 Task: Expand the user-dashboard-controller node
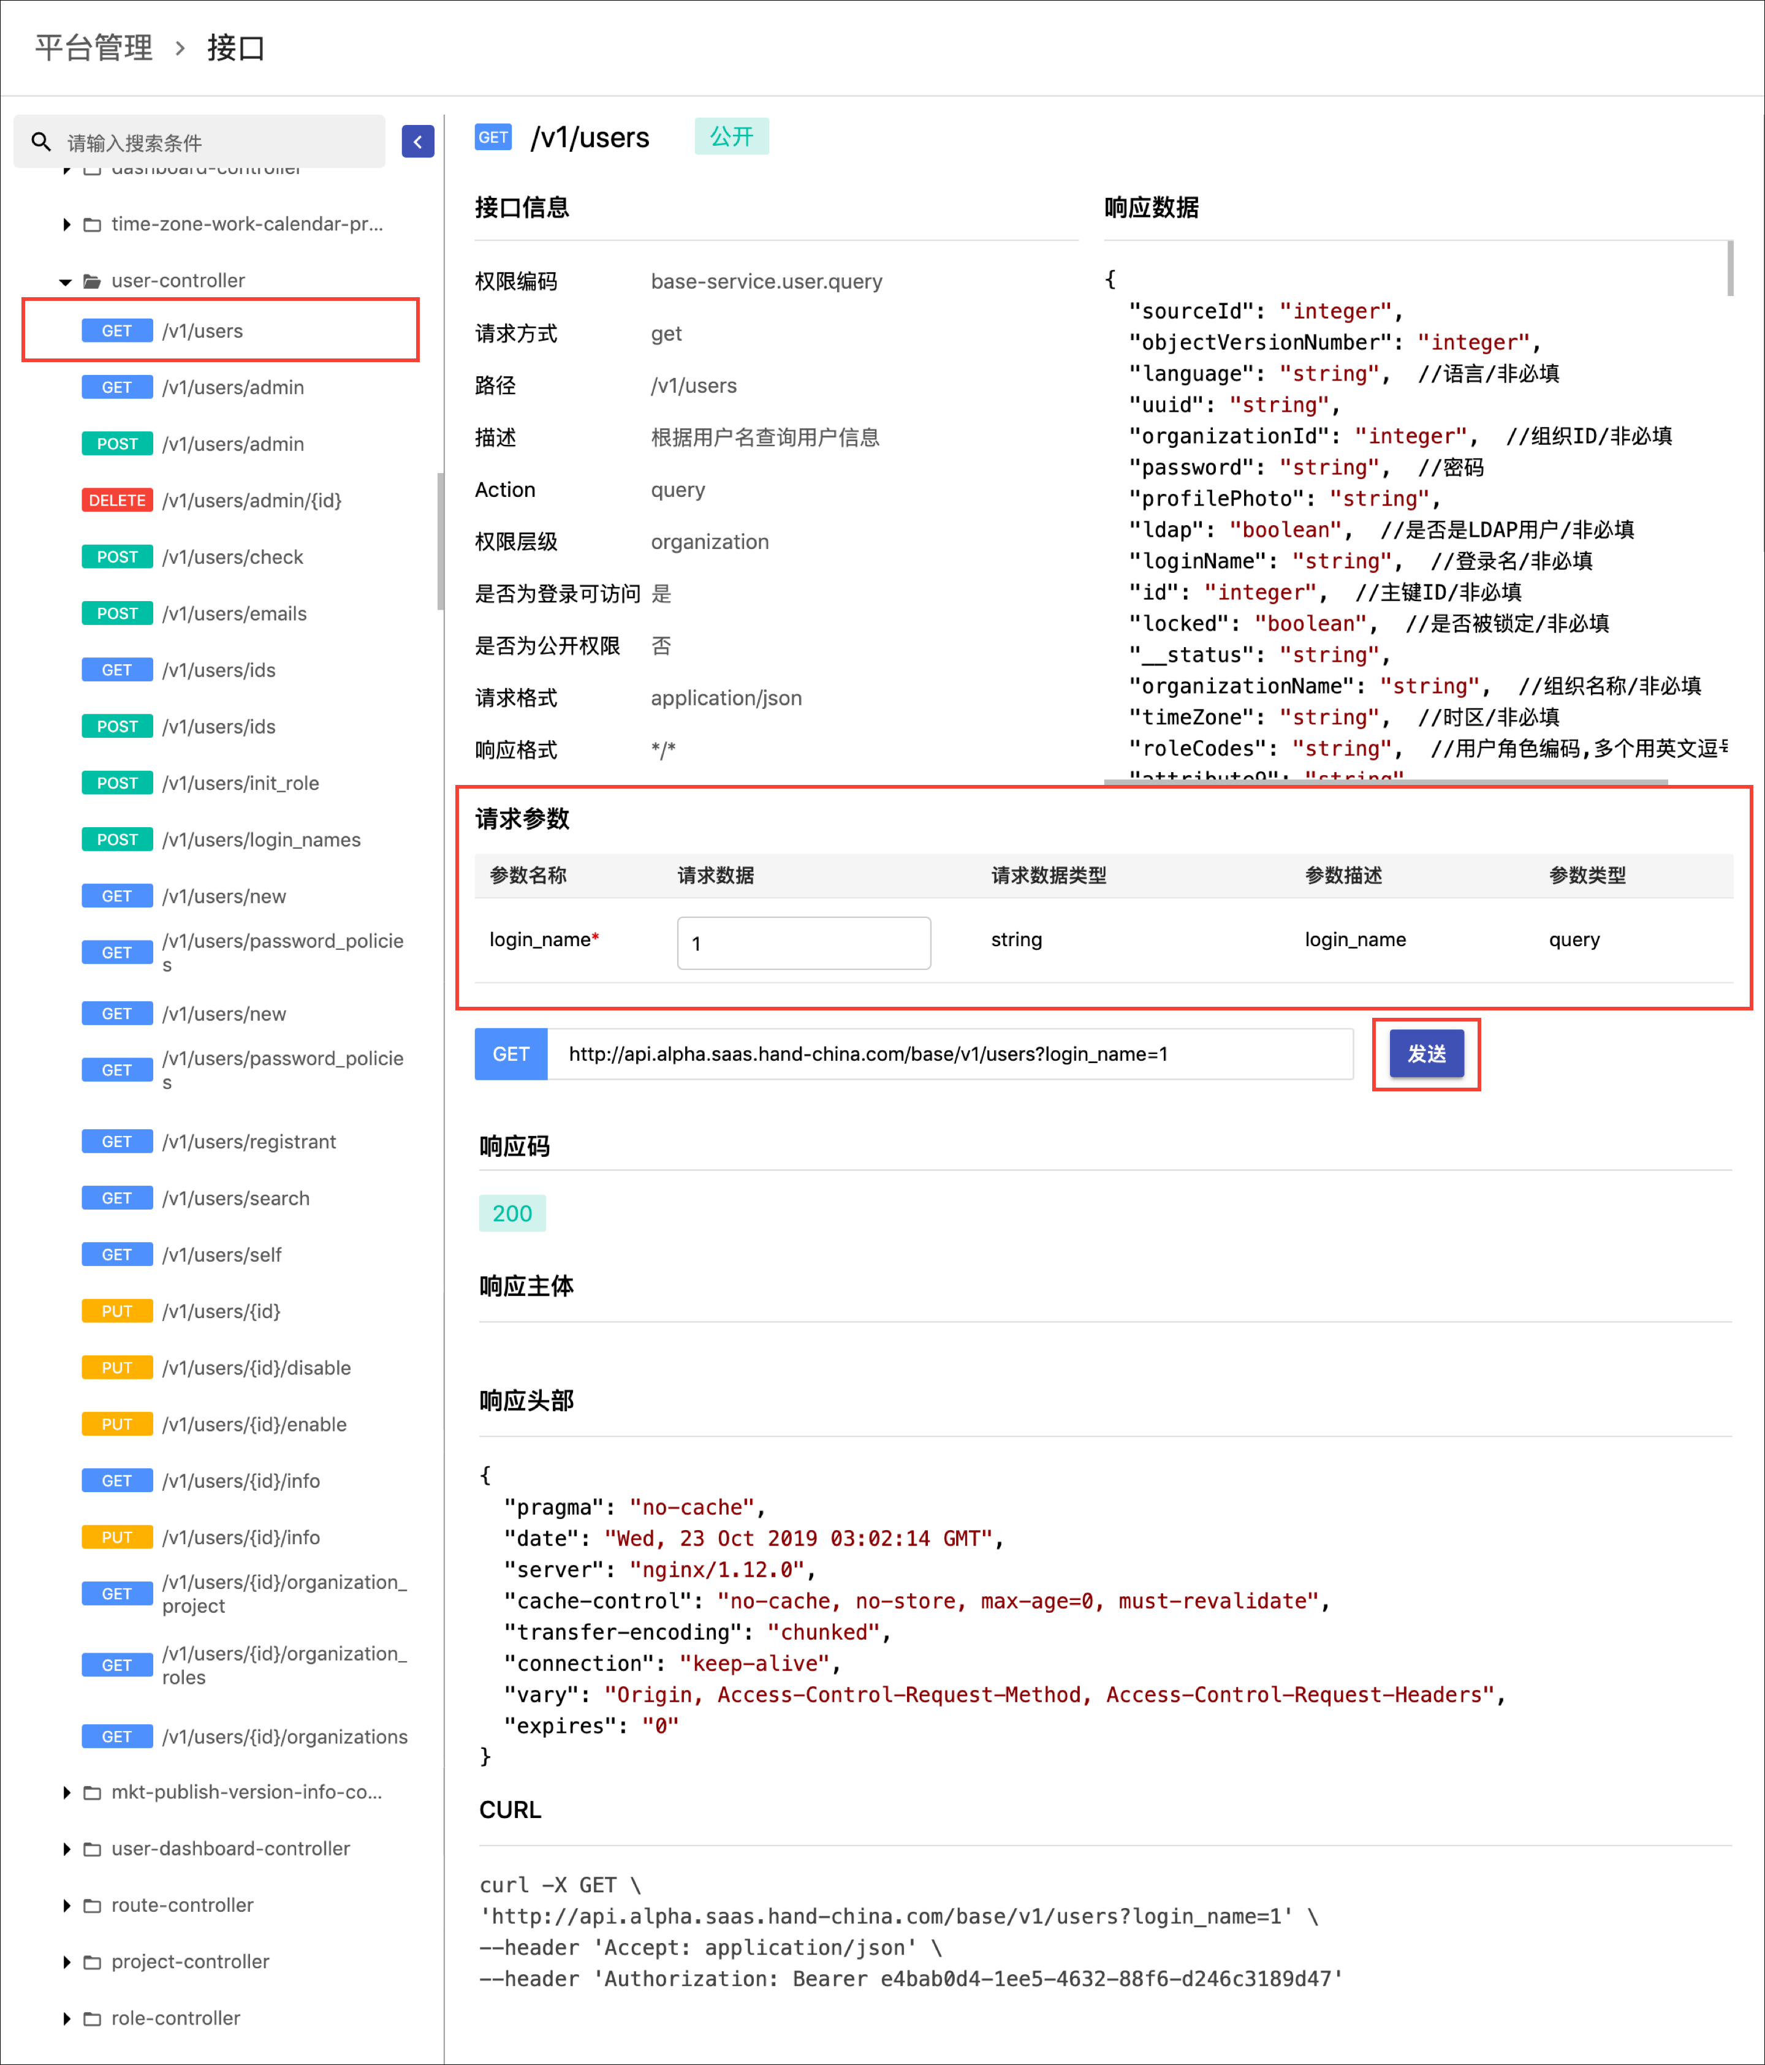[66, 1849]
